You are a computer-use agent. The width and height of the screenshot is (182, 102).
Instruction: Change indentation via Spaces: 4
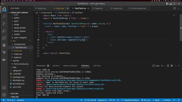click(102, 100)
